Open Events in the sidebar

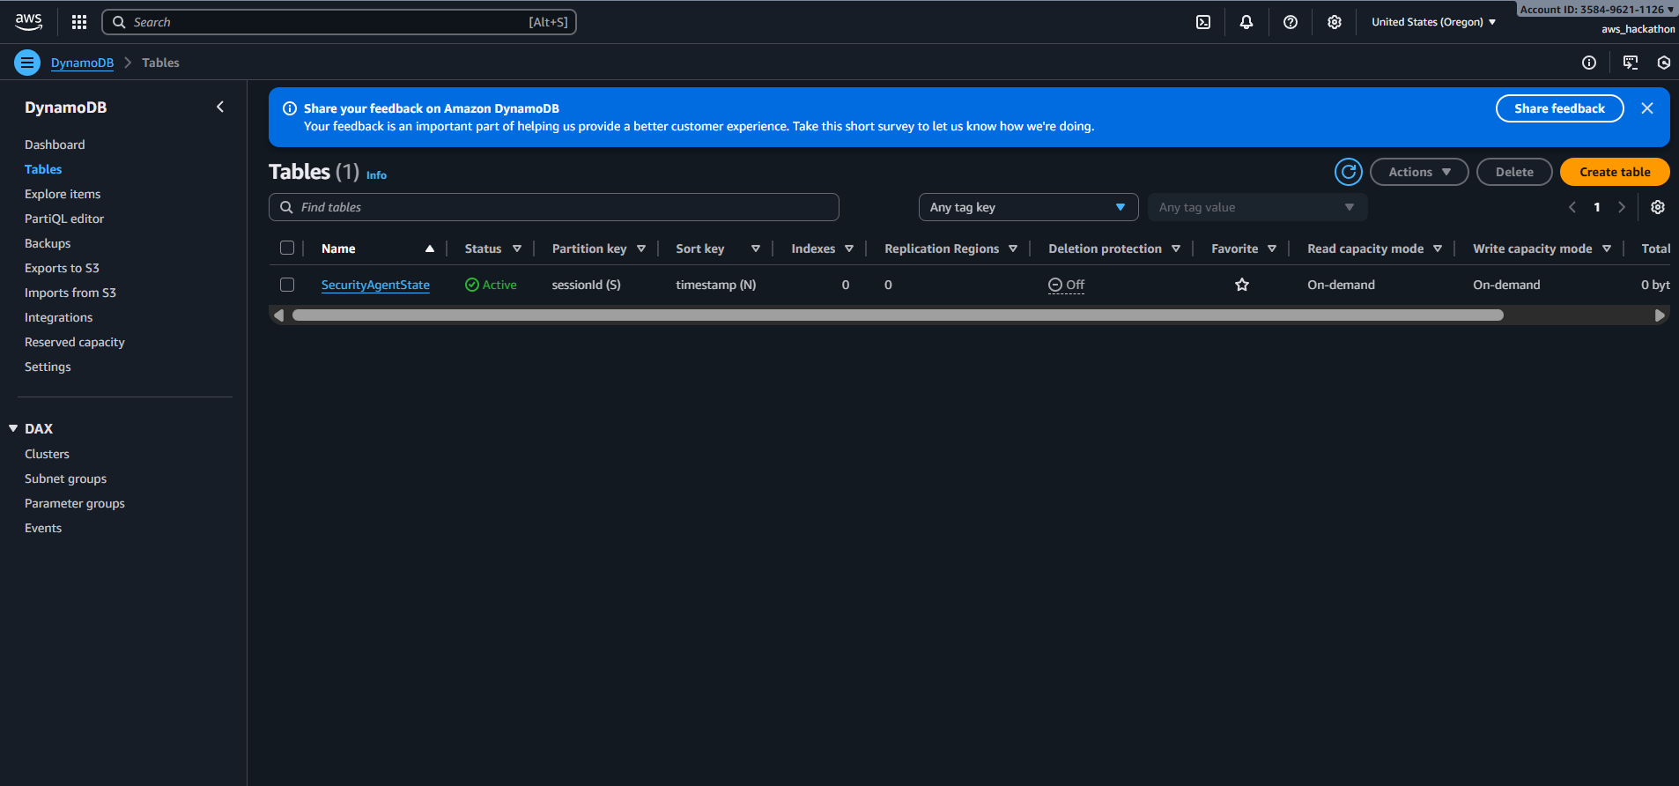tap(43, 528)
